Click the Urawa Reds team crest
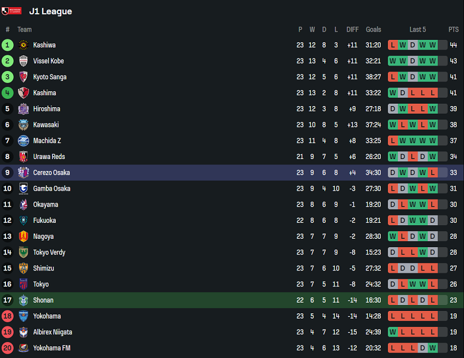The width and height of the screenshot is (464, 358). point(23,157)
